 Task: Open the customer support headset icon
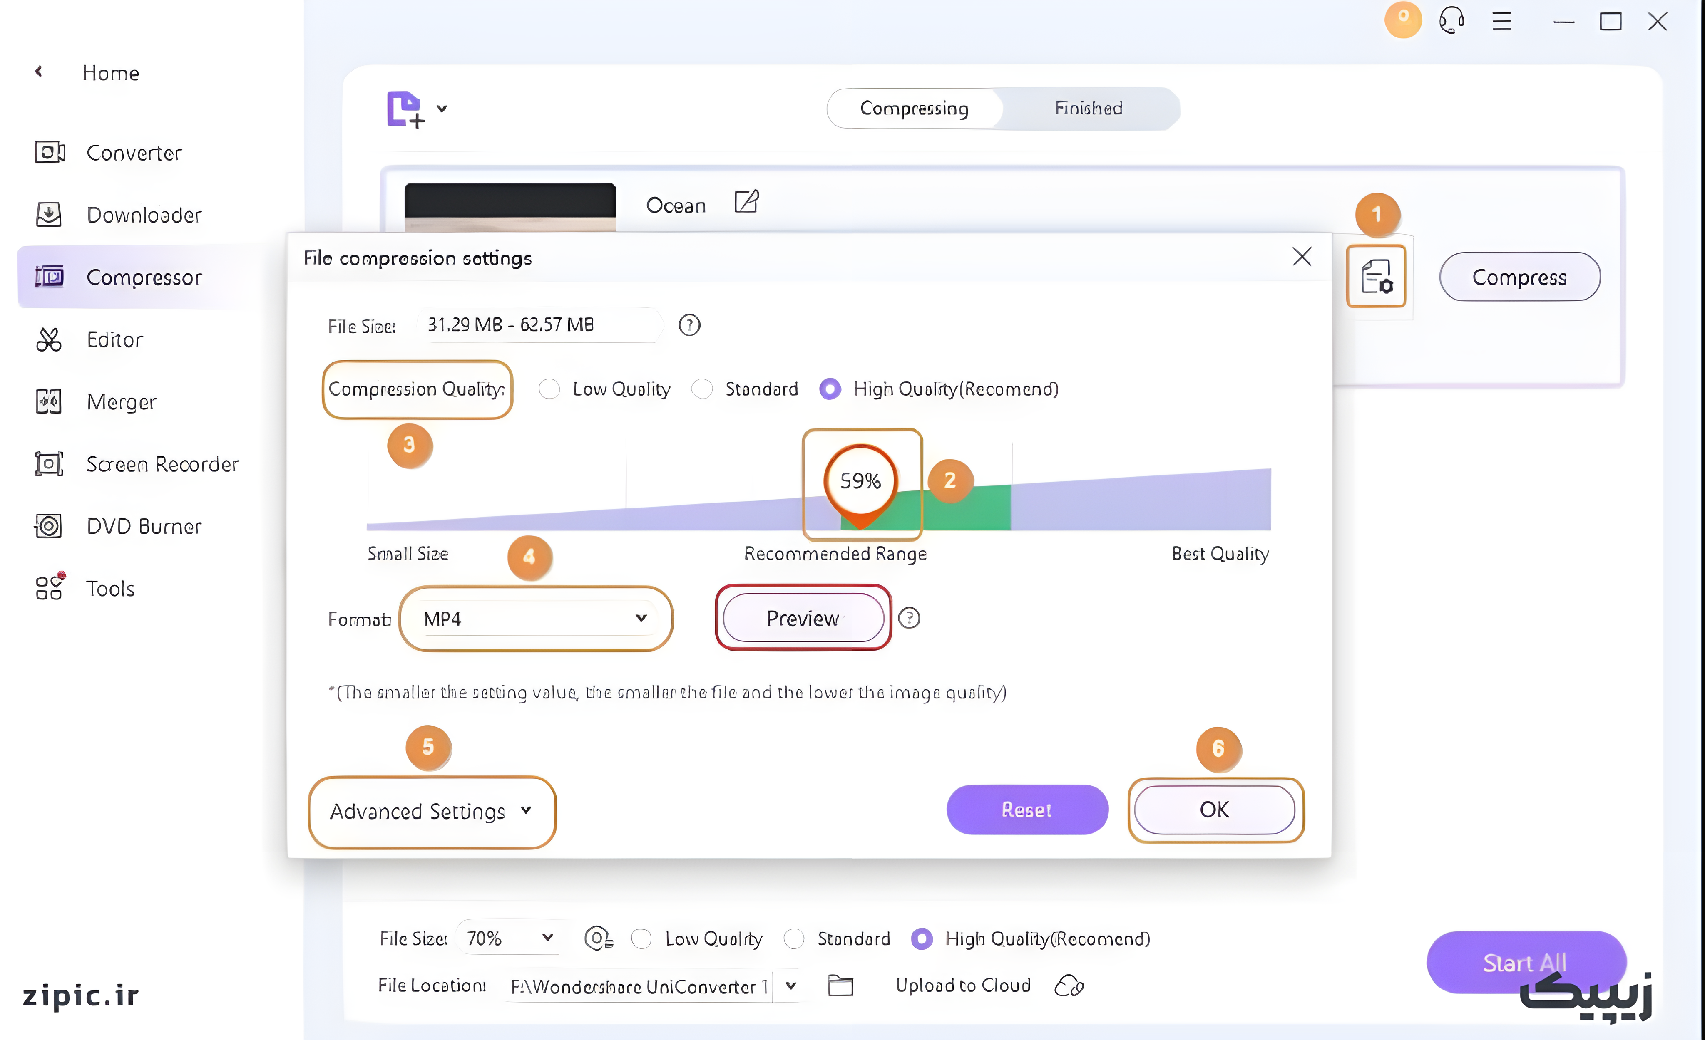coord(1451,21)
